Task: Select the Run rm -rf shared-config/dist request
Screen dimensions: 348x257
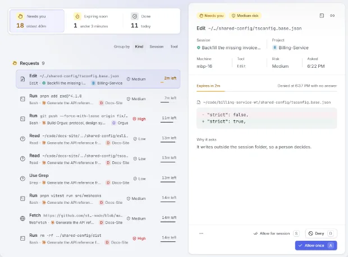Action: (98, 239)
